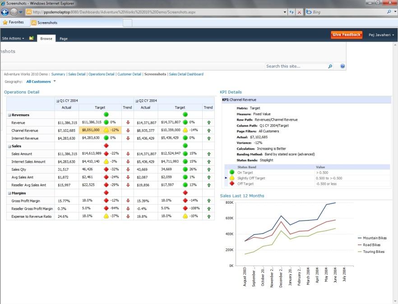Select the highlighted $8,051,000 target cell
Image resolution: width=398 pixels, height=304 pixels.
[x=100, y=130]
